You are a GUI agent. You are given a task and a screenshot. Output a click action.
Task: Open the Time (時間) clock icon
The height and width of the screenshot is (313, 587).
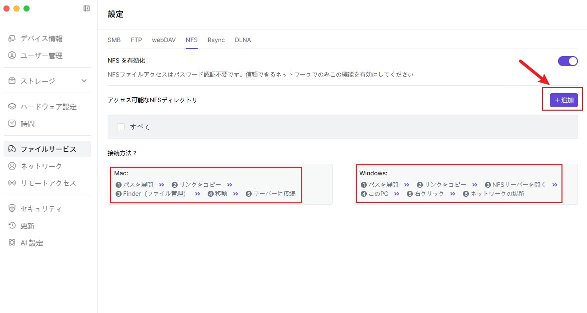click(13, 124)
